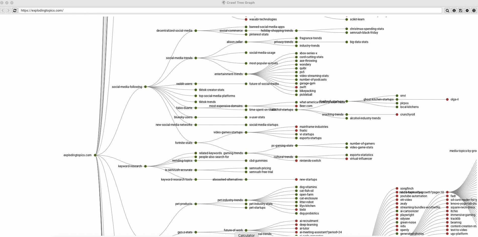Viewport: 478px width, 237px height.
Task: Click the cord-cutting-stats label
Action: [x=311, y=57]
